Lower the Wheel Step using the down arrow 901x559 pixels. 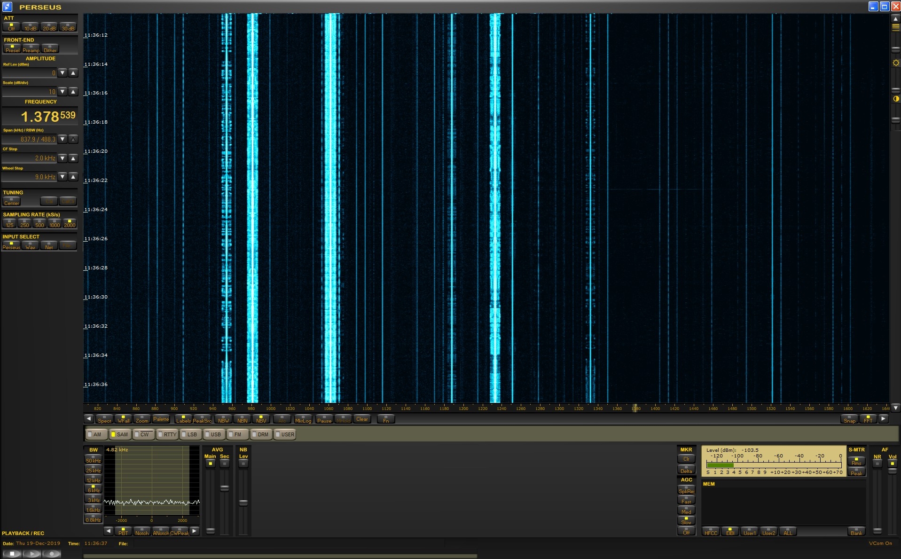63,177
